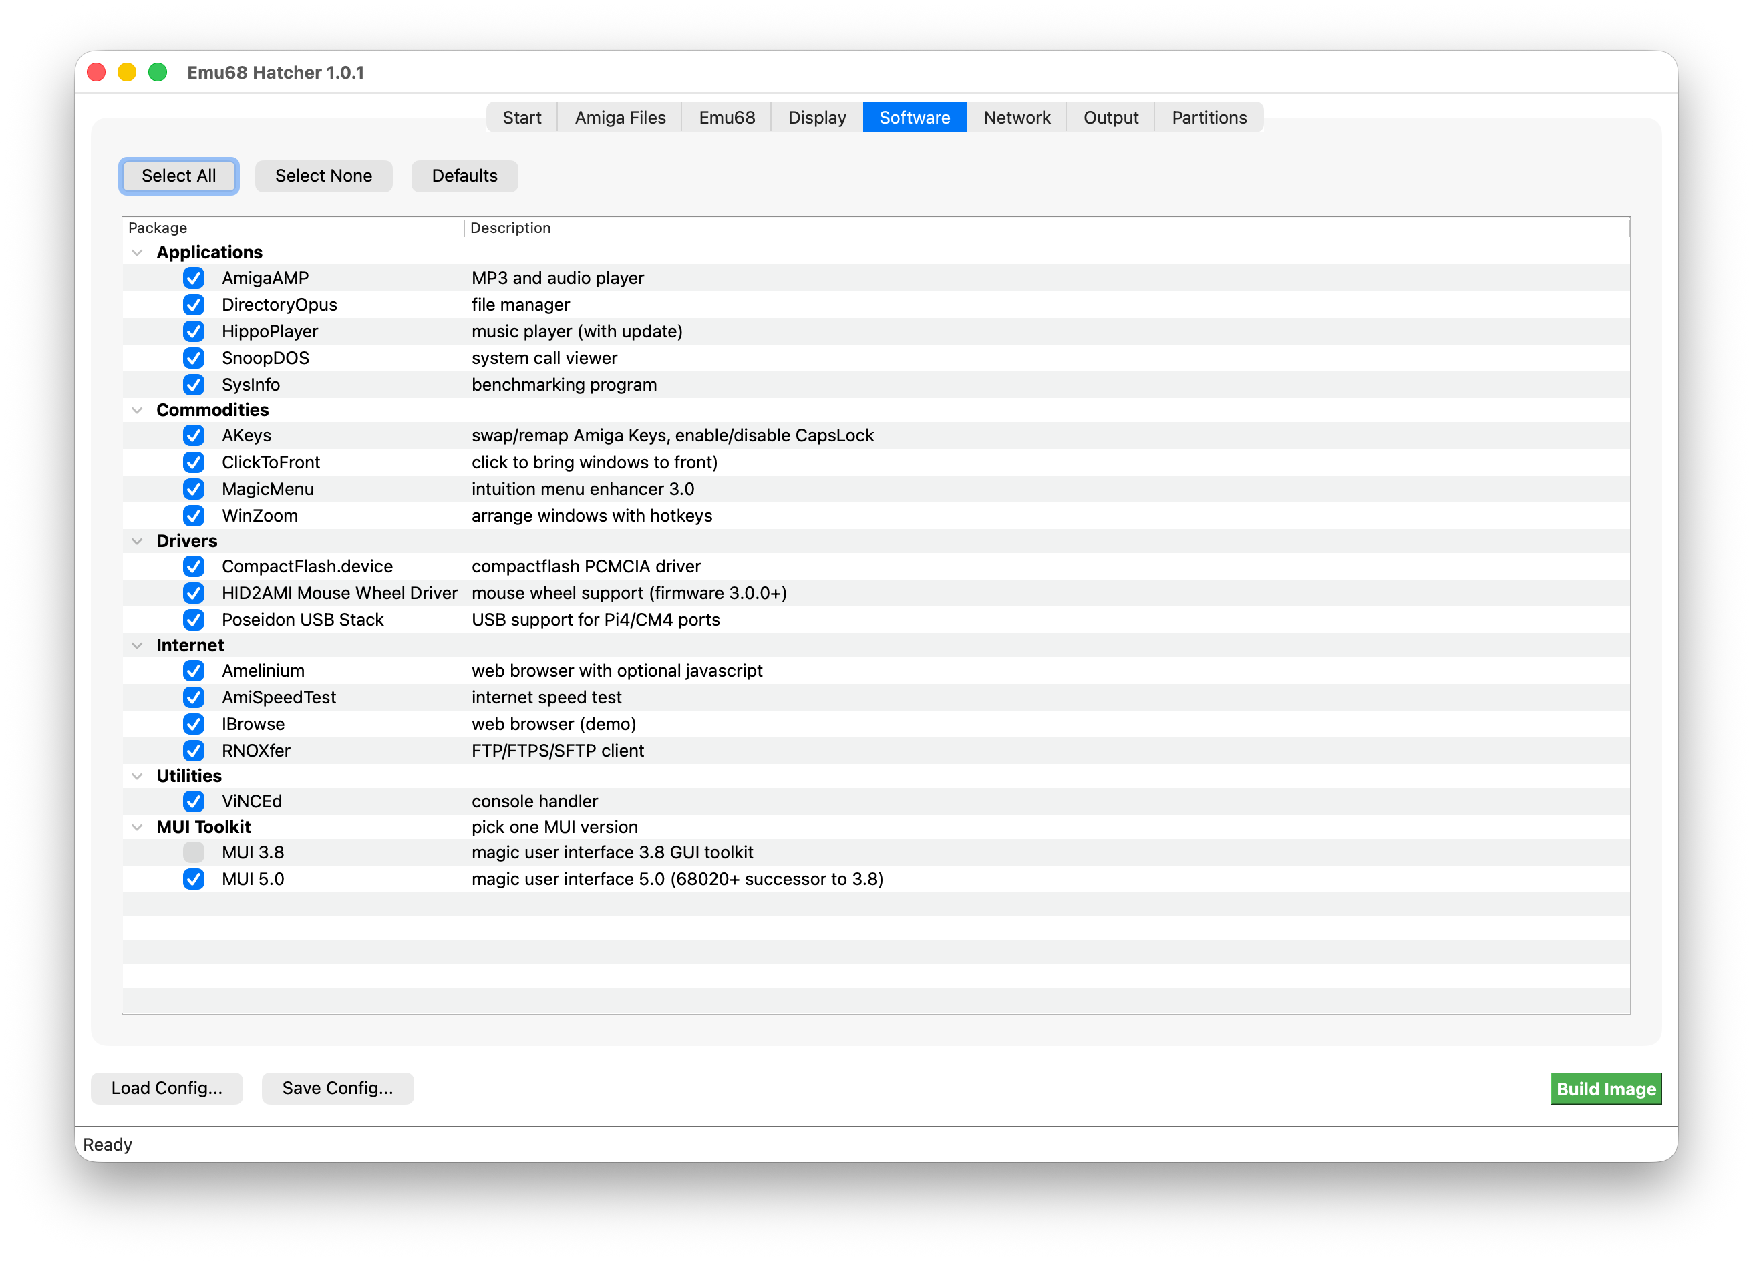Uncheck the MUI 5.0 checkbox

[193, 878]
